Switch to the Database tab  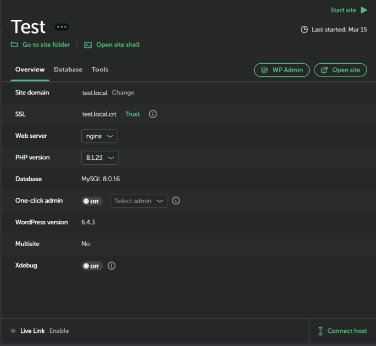(68, 70)
